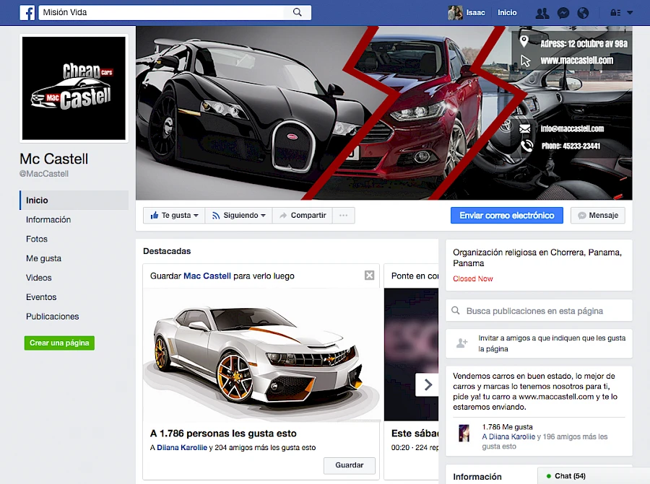Click the Compartir button
This screenshot has width=650, height=484.
click(303, 215)
